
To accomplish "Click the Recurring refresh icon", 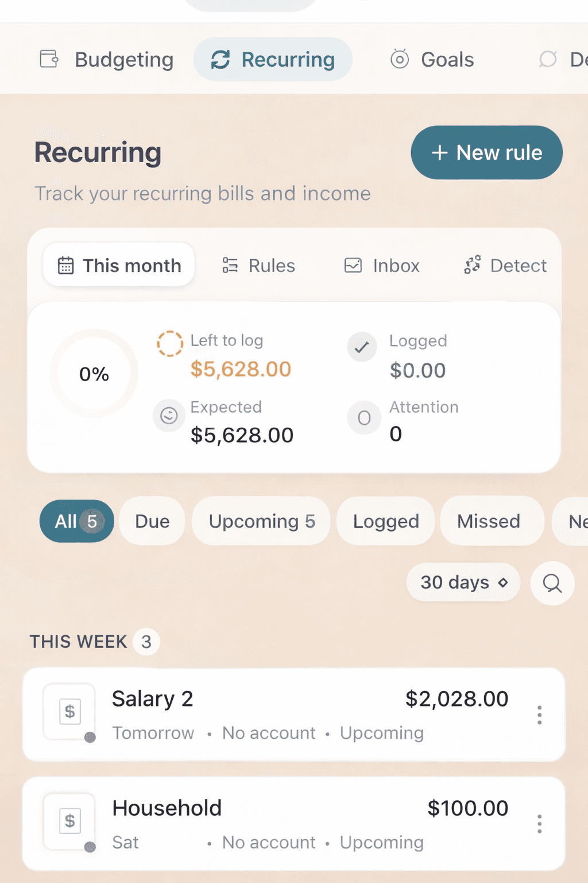I will pyautogui.click(x=222, y=59).
